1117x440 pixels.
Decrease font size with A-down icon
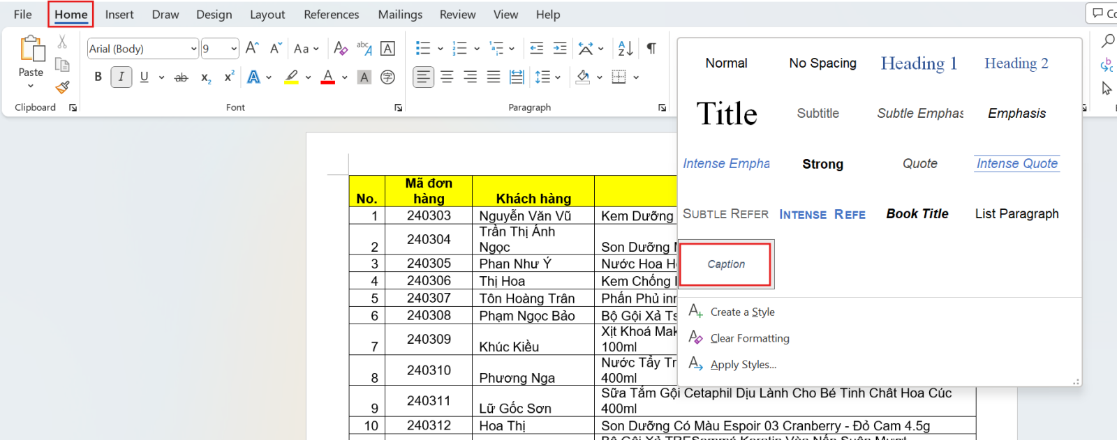click(276, 48)
